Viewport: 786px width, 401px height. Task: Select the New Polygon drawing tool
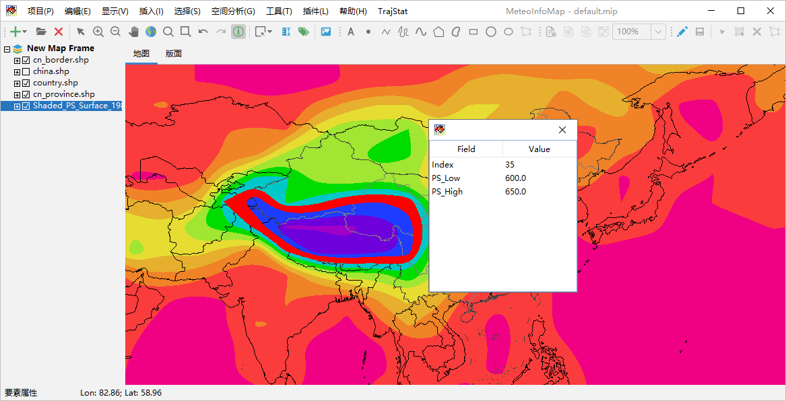coord(438,32)
